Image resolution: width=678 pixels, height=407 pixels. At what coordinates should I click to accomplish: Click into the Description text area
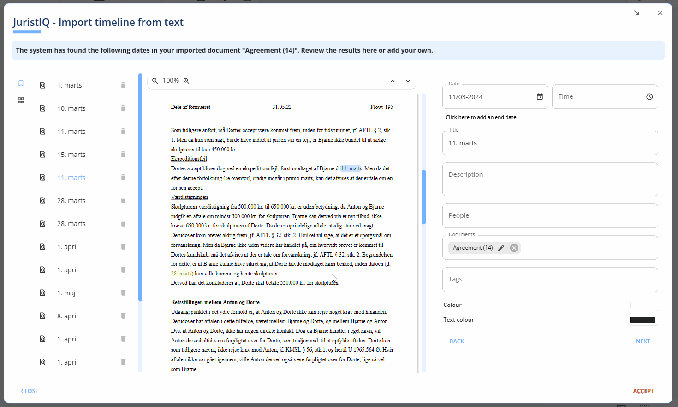coord(550,180)
